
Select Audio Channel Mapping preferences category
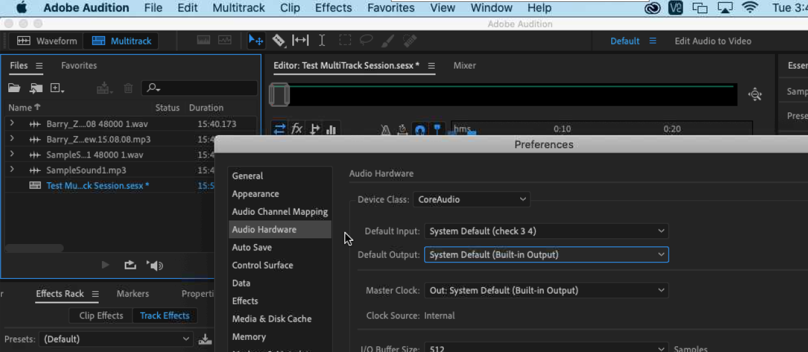click(x=280, y=212)
